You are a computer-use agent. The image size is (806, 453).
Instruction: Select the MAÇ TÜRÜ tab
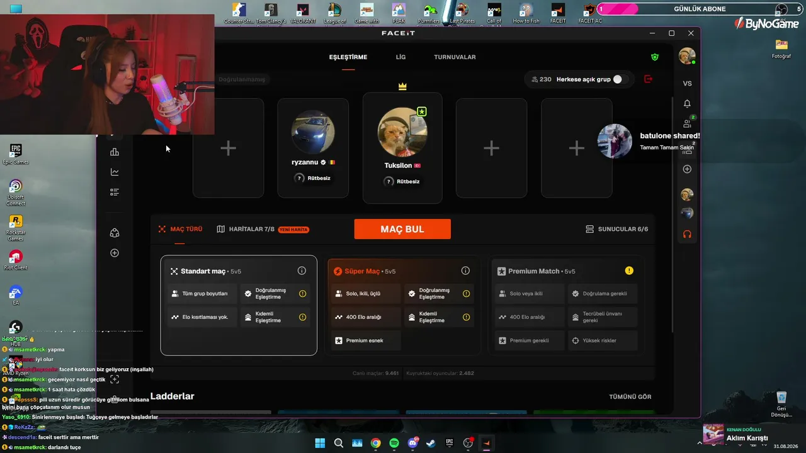pos(180,229)
